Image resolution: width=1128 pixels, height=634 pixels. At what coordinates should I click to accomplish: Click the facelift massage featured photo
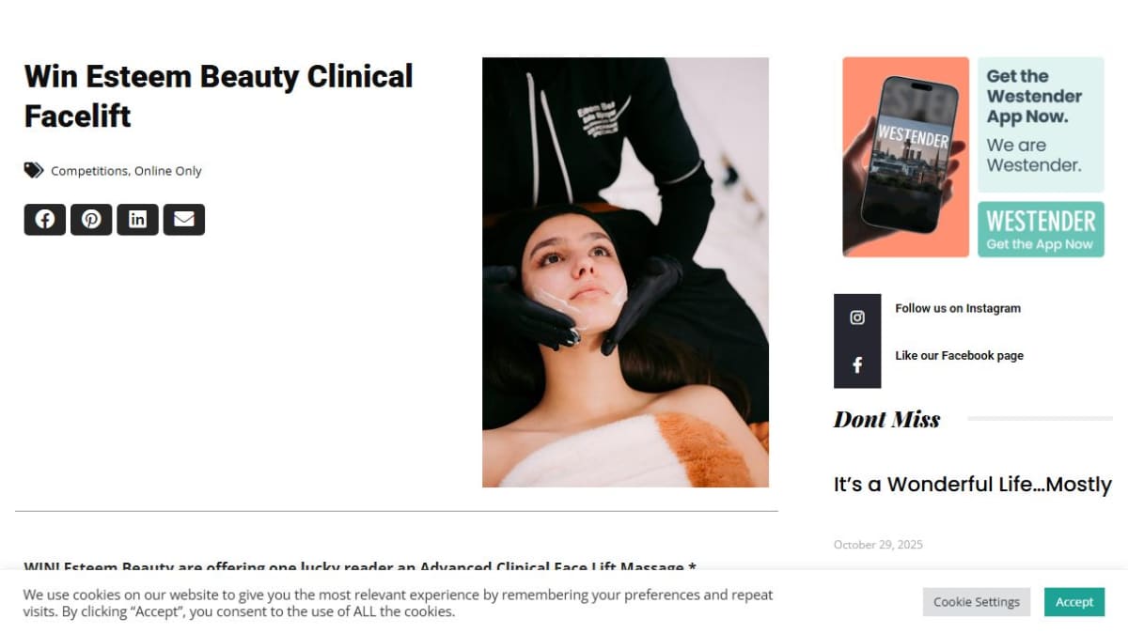pyautogui.click(x=625, y=272)
